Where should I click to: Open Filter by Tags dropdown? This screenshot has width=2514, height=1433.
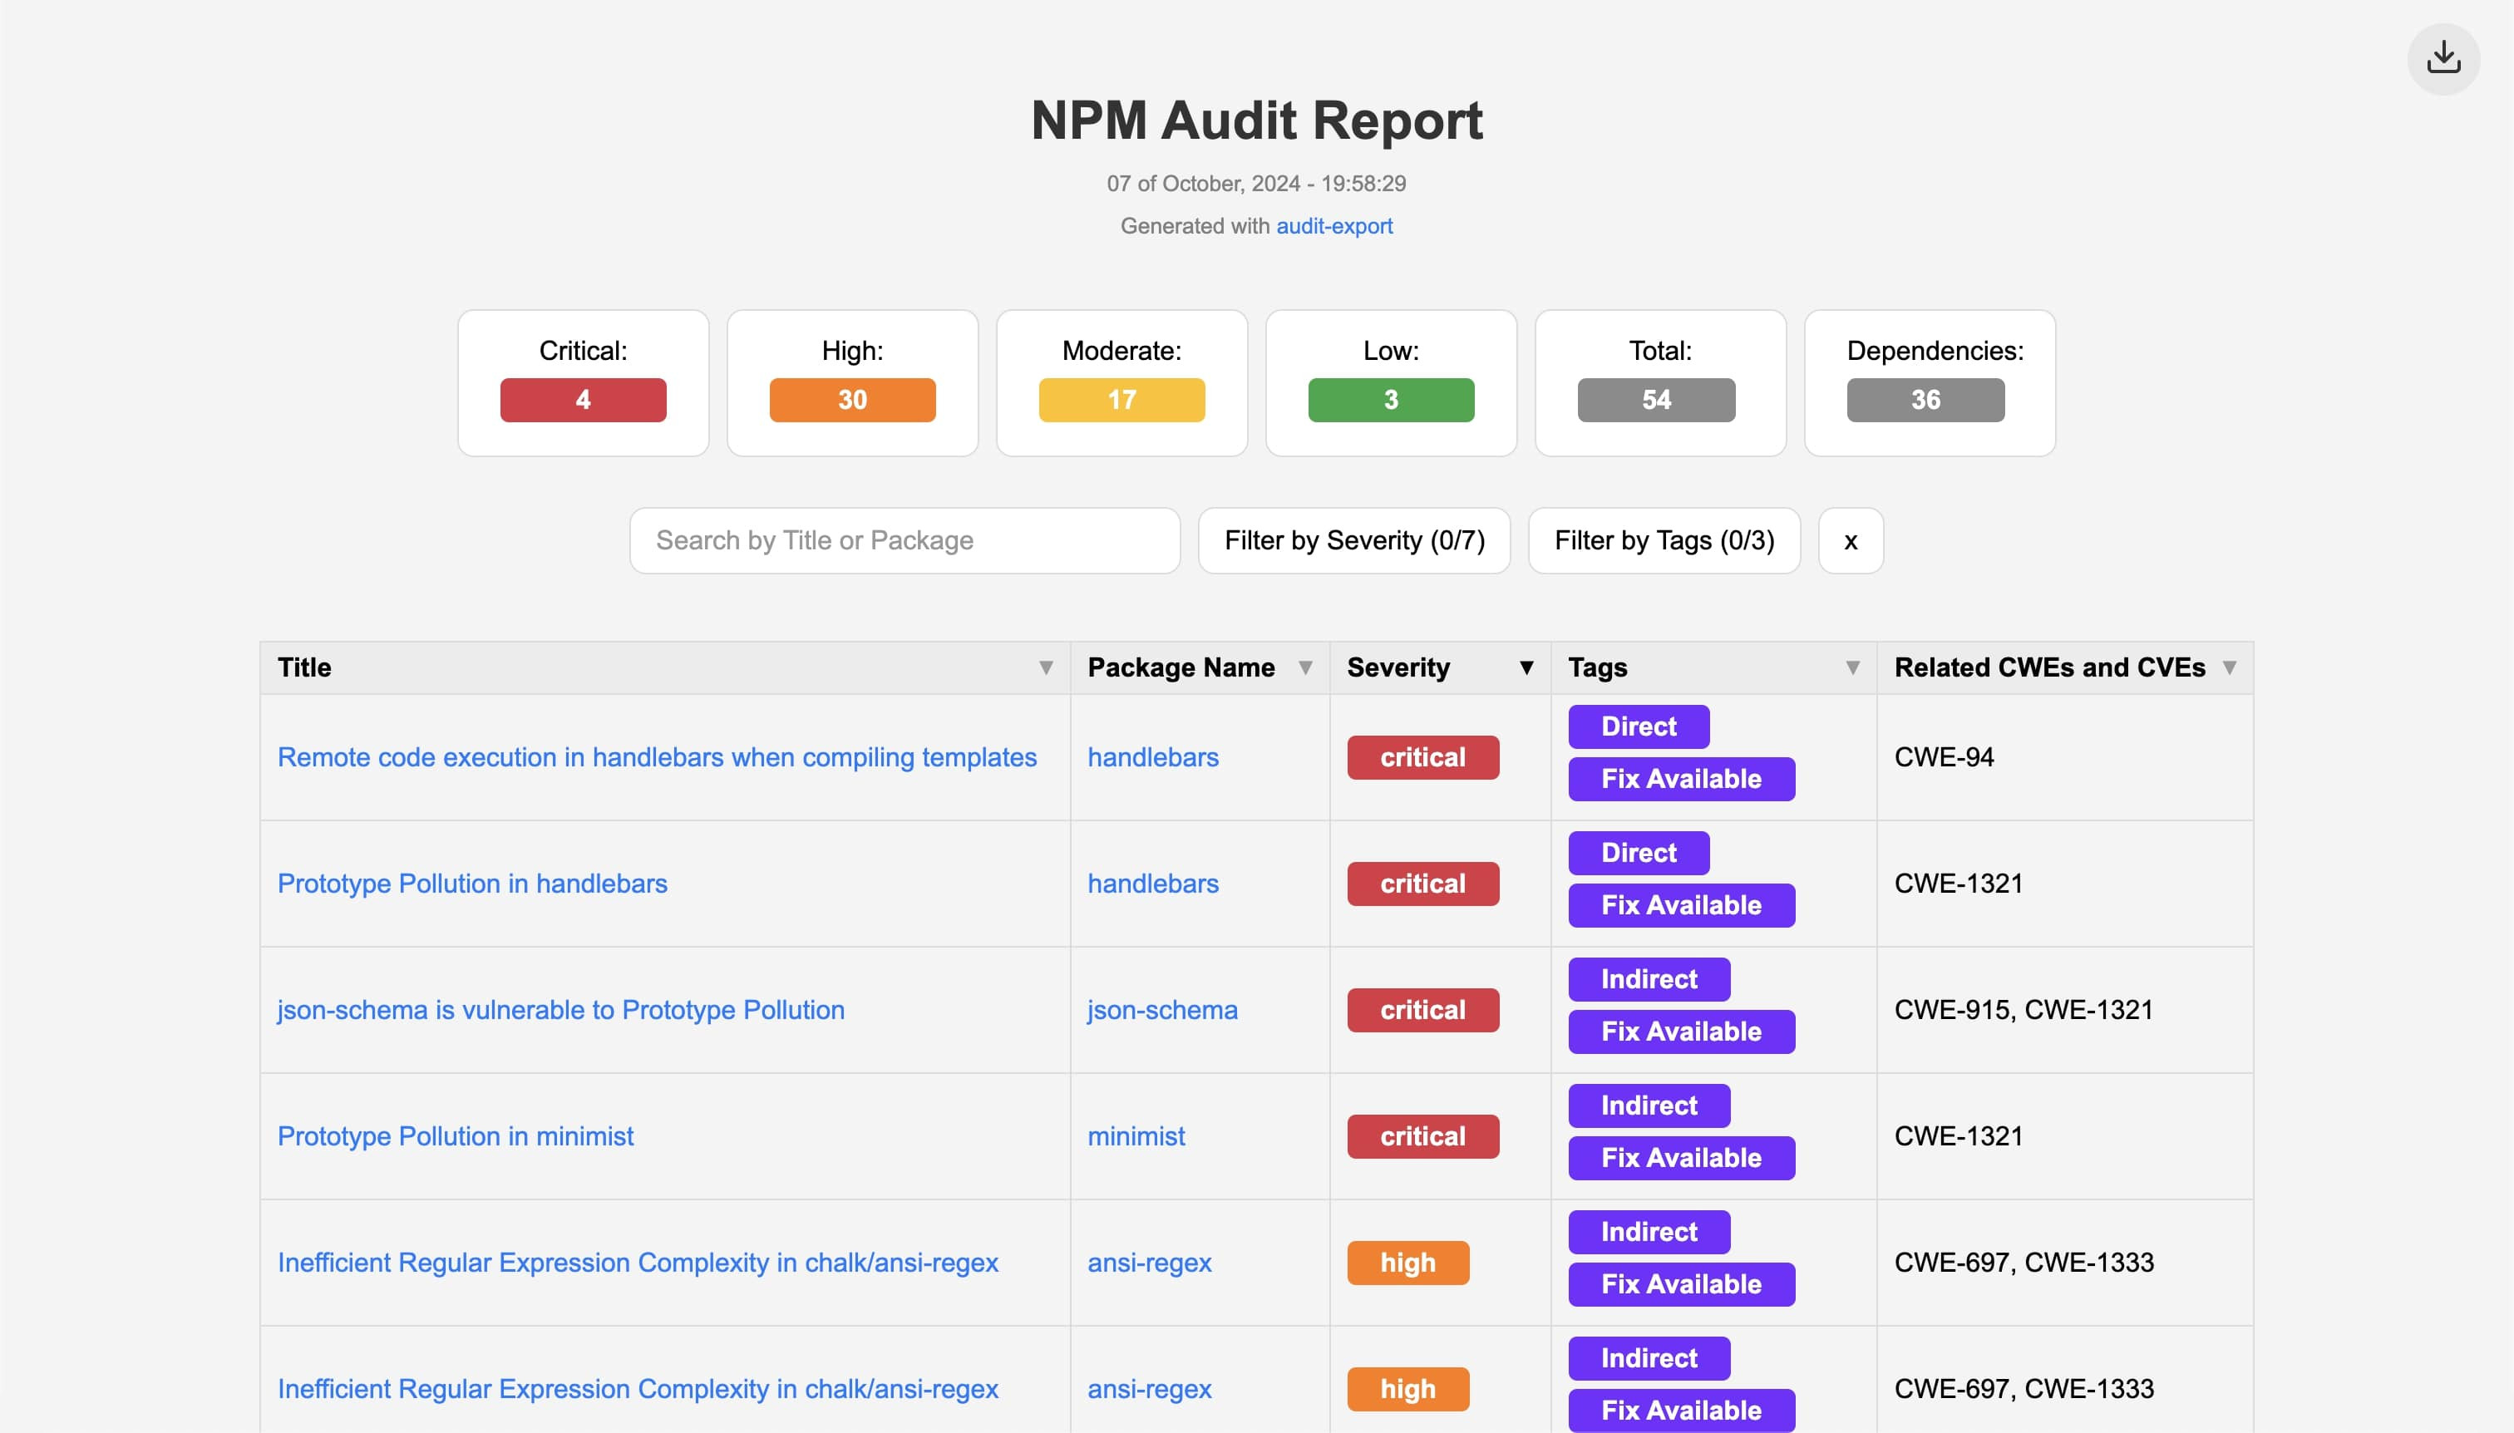1664,541
